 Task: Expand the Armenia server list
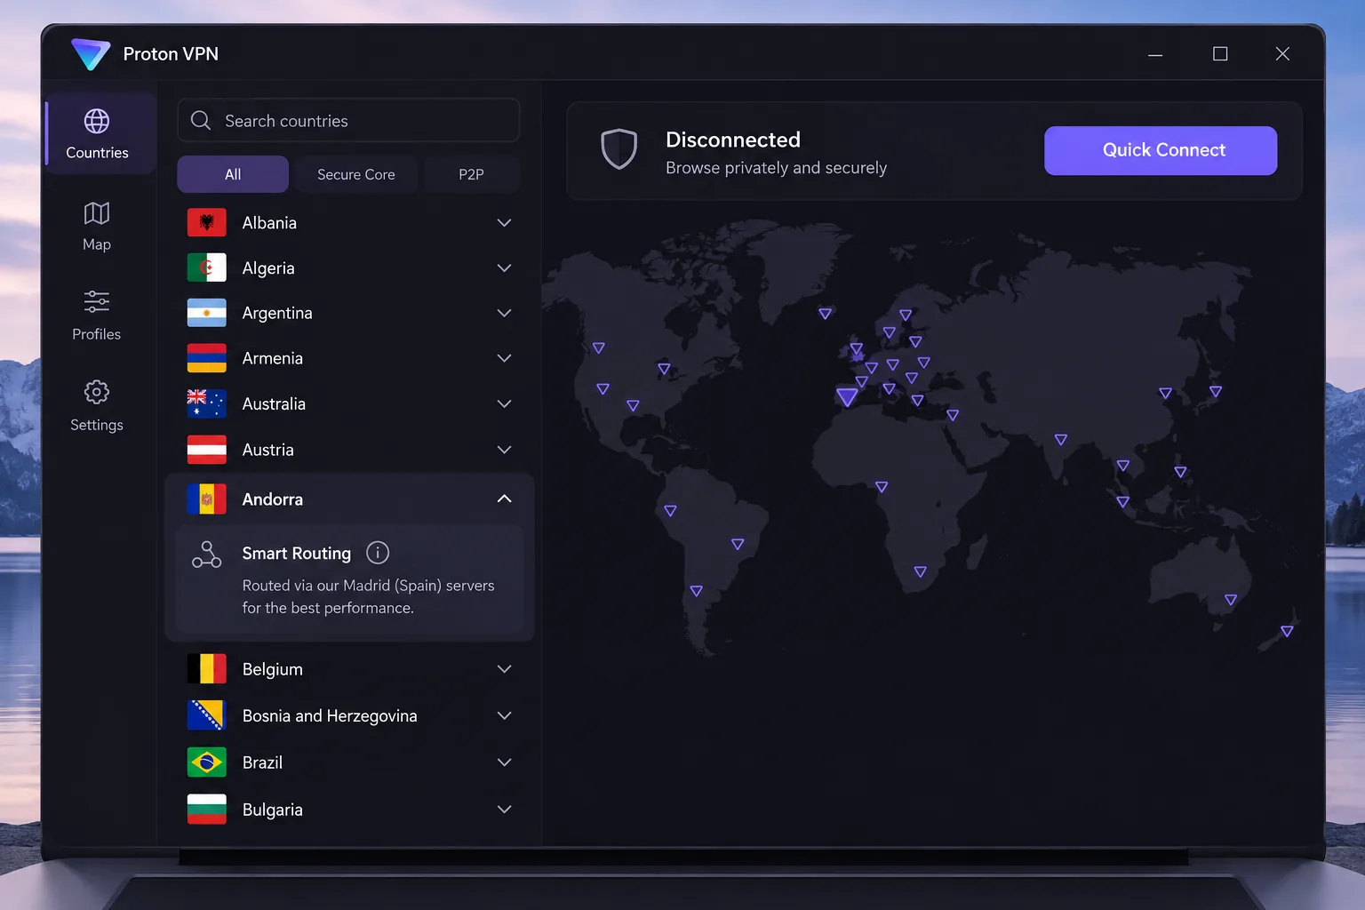coord(504,358)
